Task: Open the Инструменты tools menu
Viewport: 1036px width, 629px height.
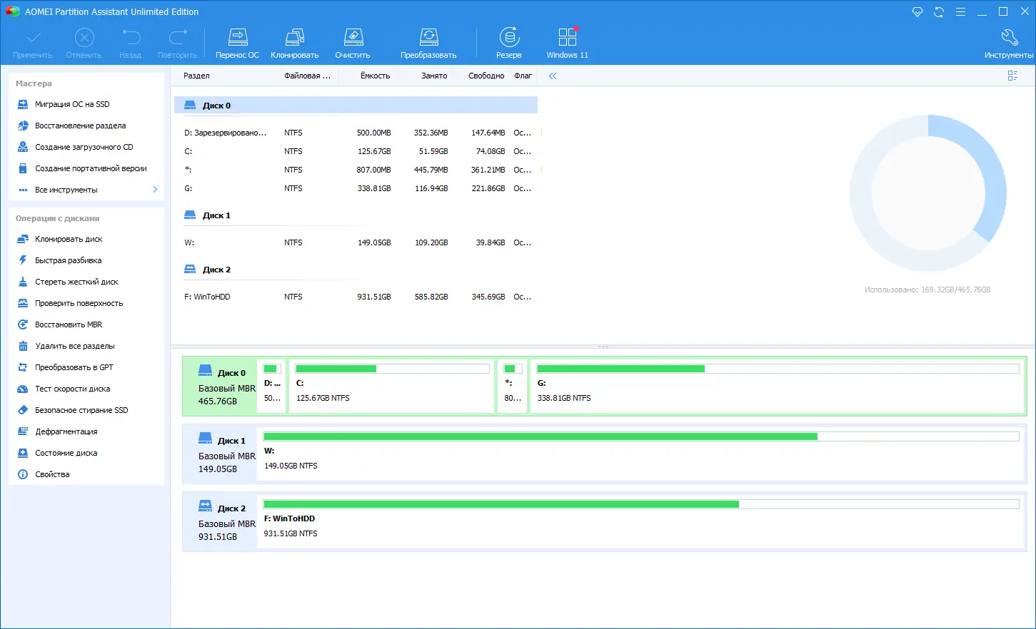Action: tap(1009, 44)
